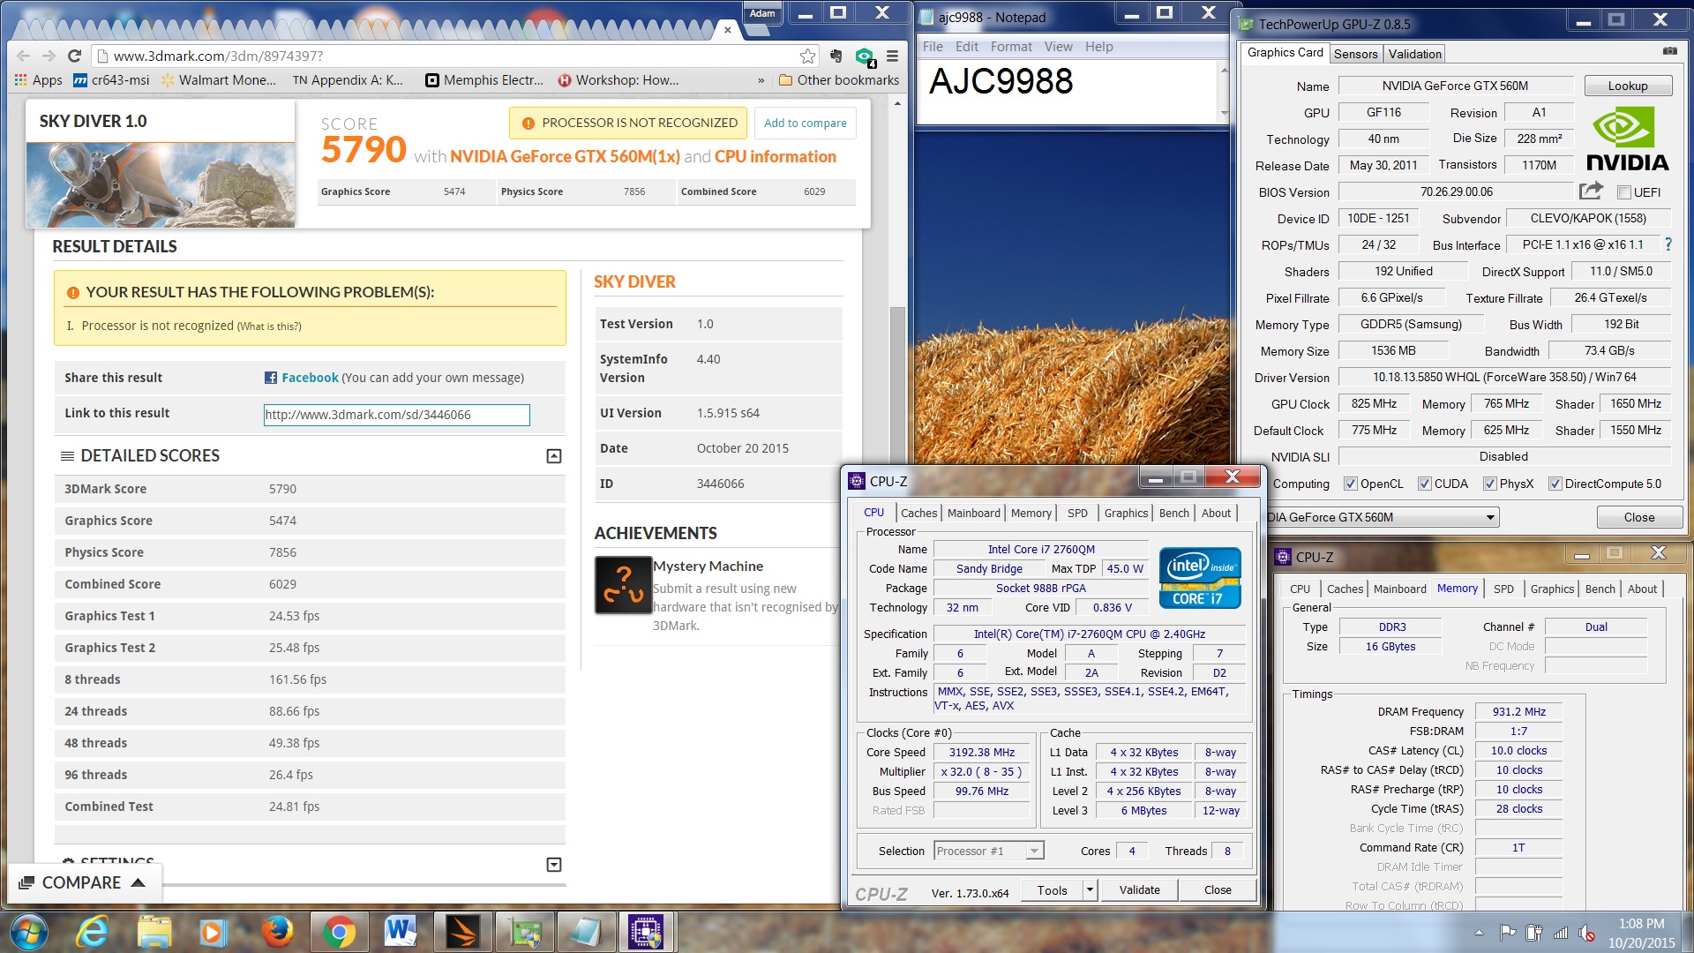
Task: Open Notepad Format menu
Action: point(1010,47)
